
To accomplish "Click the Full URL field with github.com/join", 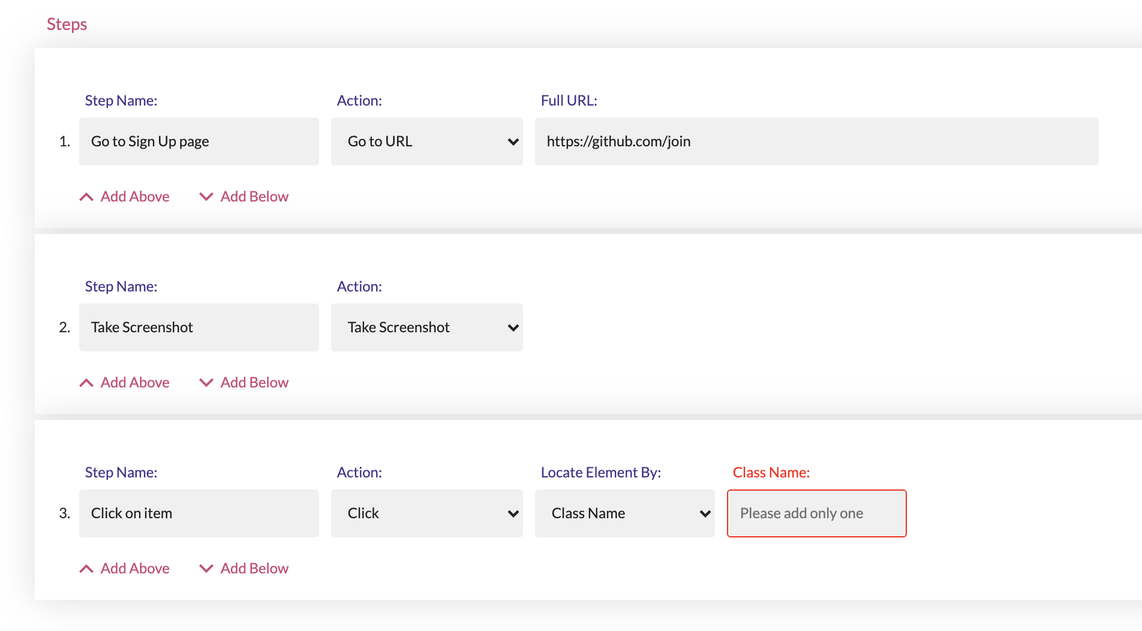I will tap(817, 142).
